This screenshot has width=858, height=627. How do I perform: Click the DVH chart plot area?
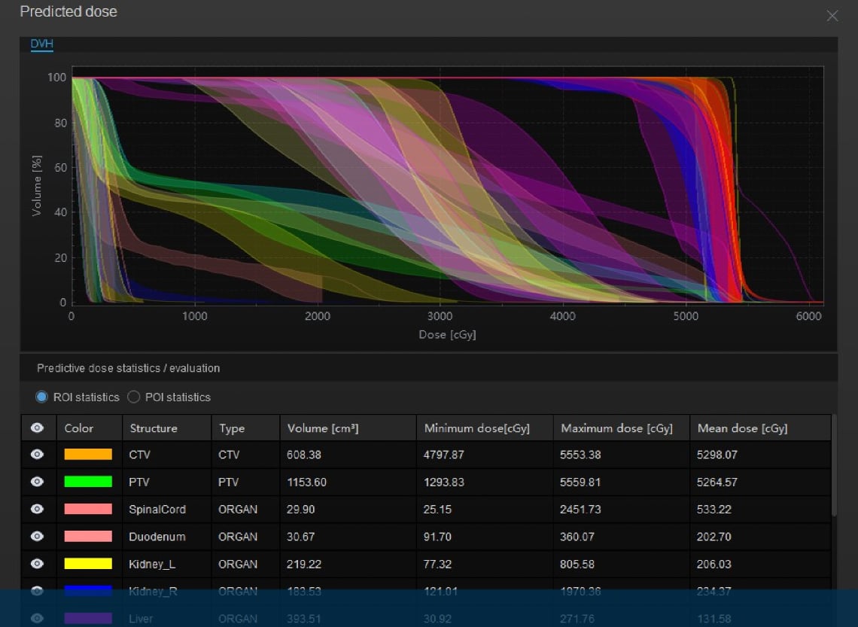pos(448,185)
